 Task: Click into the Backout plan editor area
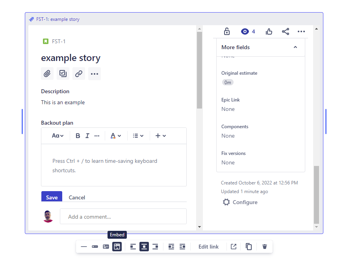pyautogui.click(x=114, y=165)
